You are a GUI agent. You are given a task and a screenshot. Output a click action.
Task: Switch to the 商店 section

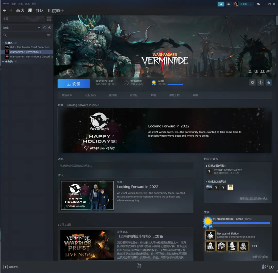click(x=20, y=11)
